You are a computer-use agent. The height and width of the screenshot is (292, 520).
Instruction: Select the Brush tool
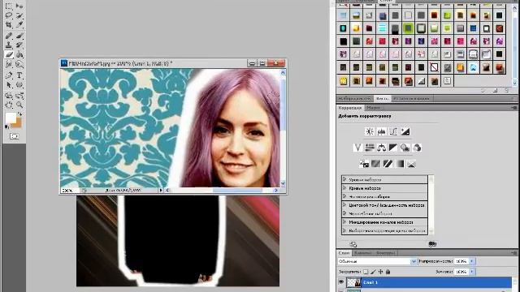tap(19, 36)
